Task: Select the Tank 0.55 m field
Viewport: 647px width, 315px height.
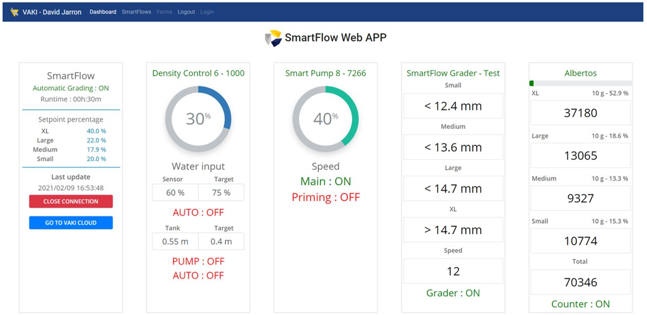Action: (175, 241)
